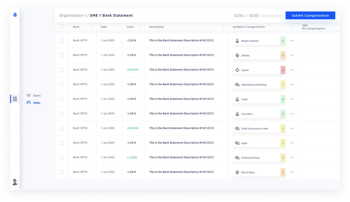Click the megaphone icon on Advertising & Marketing
This screenshot has height=202, width=350.
coord(237,84)
